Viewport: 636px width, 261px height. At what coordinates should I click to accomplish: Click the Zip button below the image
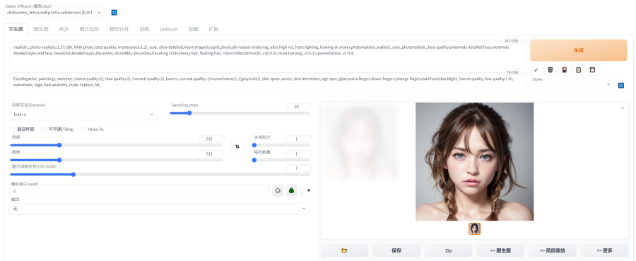tap(448, 250)
